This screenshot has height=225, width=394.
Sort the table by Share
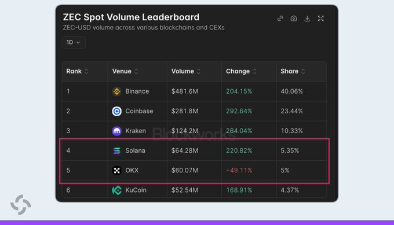coord(303,72)
